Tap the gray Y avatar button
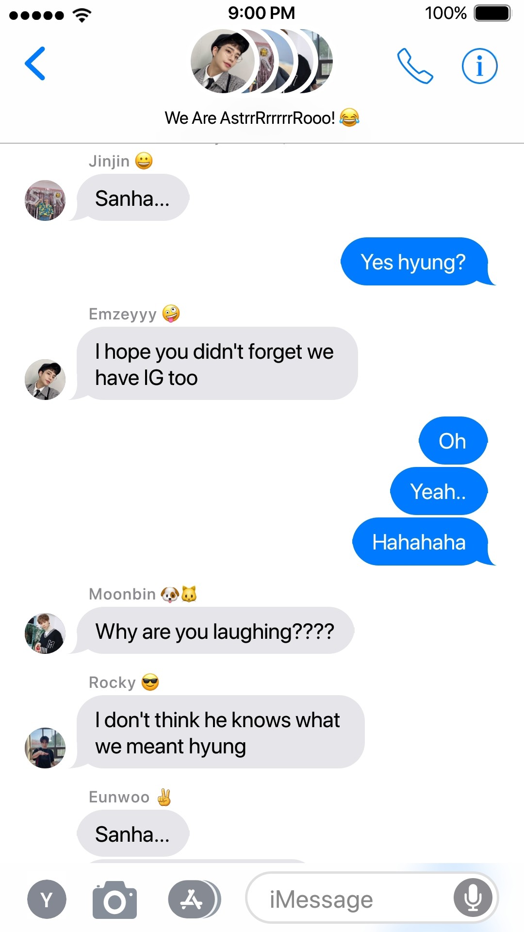Screen dimensions: 524x932 tap(47, 899)
